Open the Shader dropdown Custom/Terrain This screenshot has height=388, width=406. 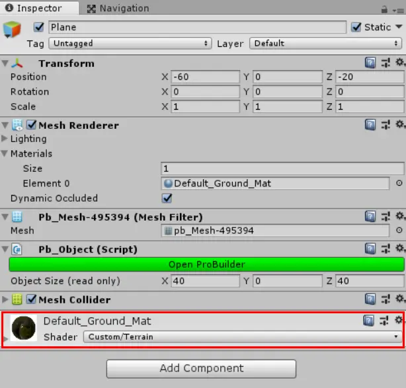click(243, 336)
